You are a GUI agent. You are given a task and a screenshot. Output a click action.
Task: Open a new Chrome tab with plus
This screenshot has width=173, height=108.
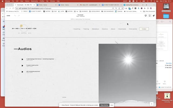coord(147,5)
